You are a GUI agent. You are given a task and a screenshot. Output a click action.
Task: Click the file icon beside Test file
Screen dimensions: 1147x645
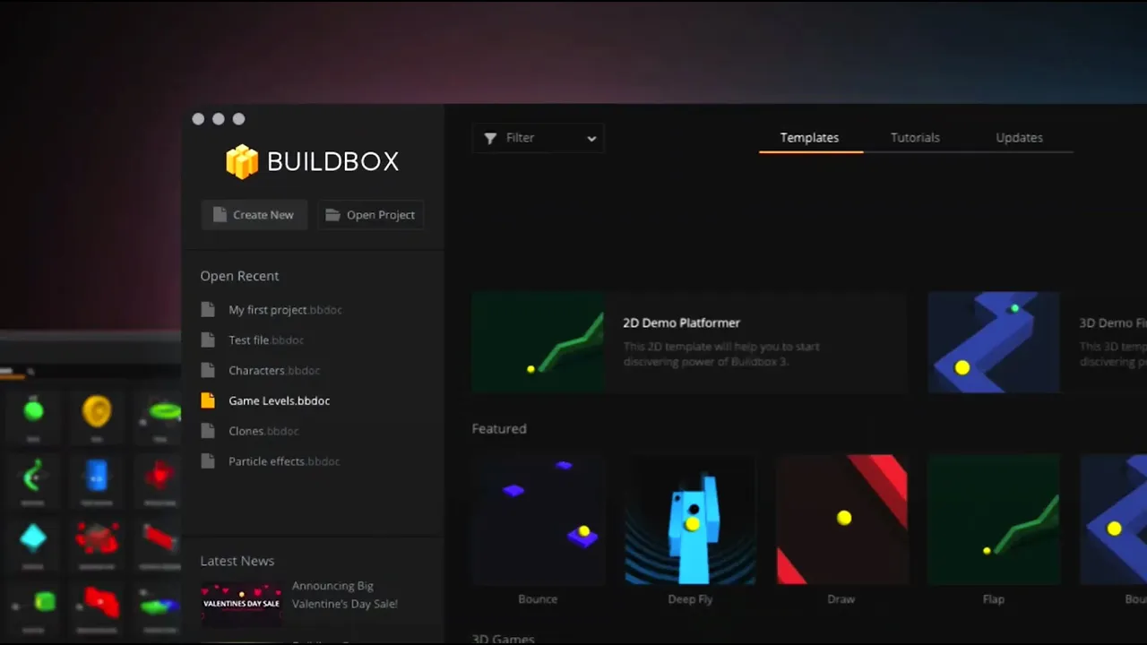[x=208, y=340]
